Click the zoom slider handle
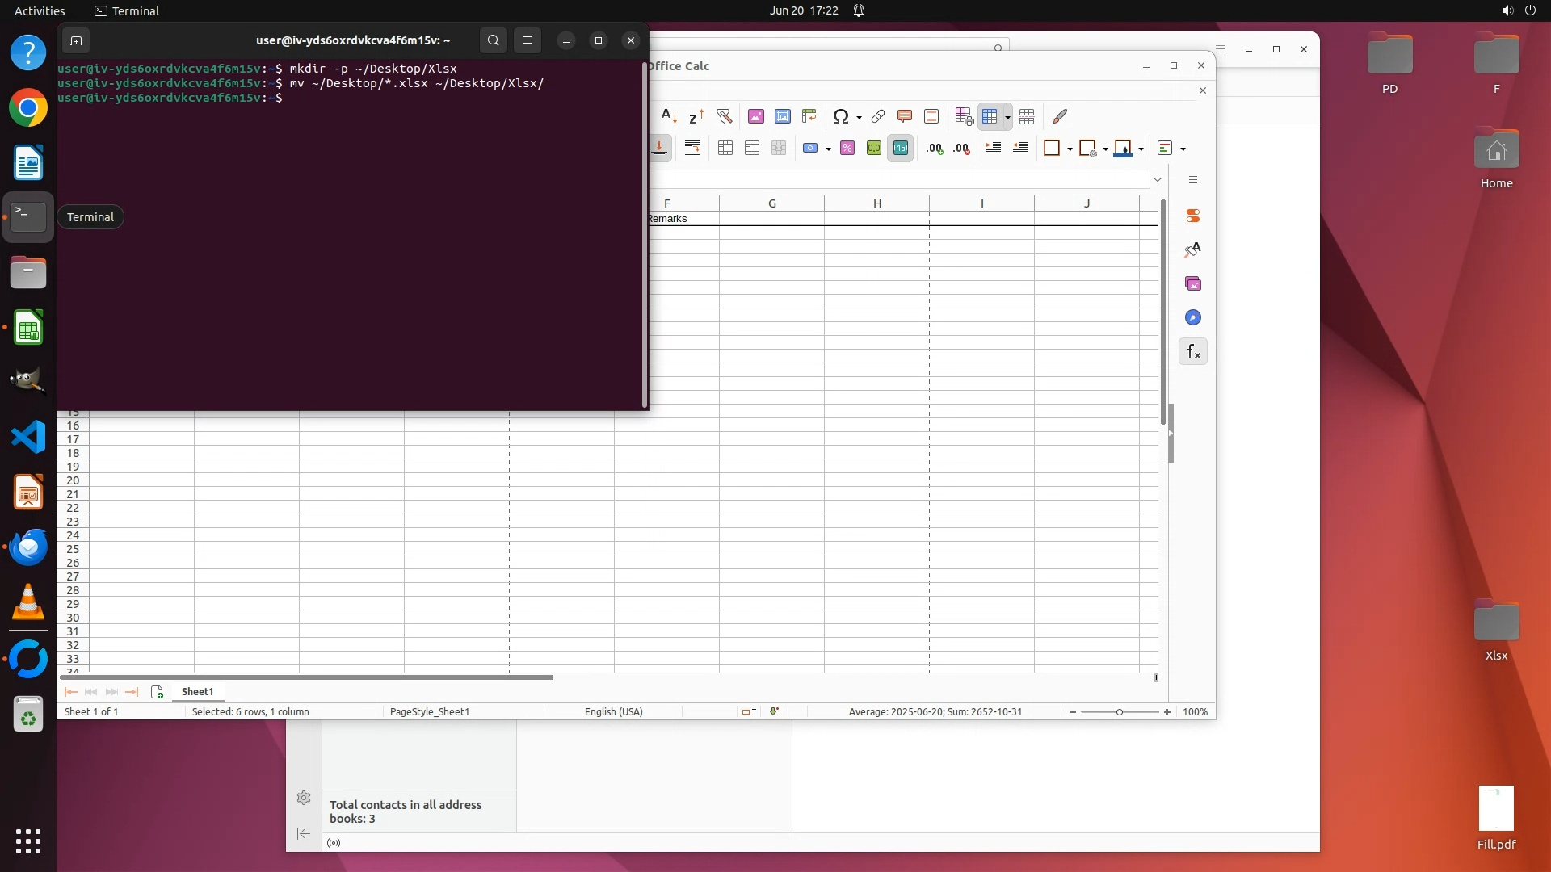Image resolution: width=1551 pixels, height=872 pixels. [x=1120, y=712]
